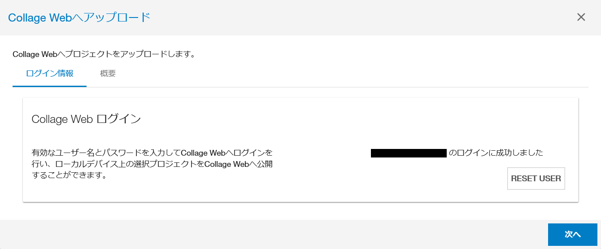Click empty header bar right of title

359,17
